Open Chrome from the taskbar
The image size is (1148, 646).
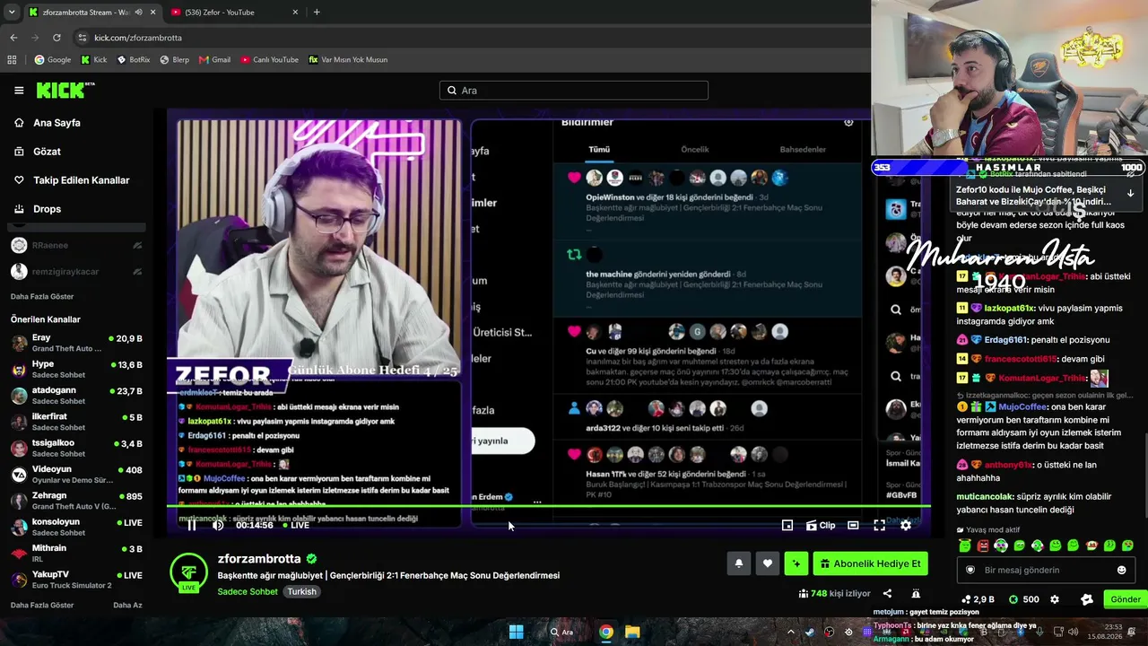tap(606, 632)
